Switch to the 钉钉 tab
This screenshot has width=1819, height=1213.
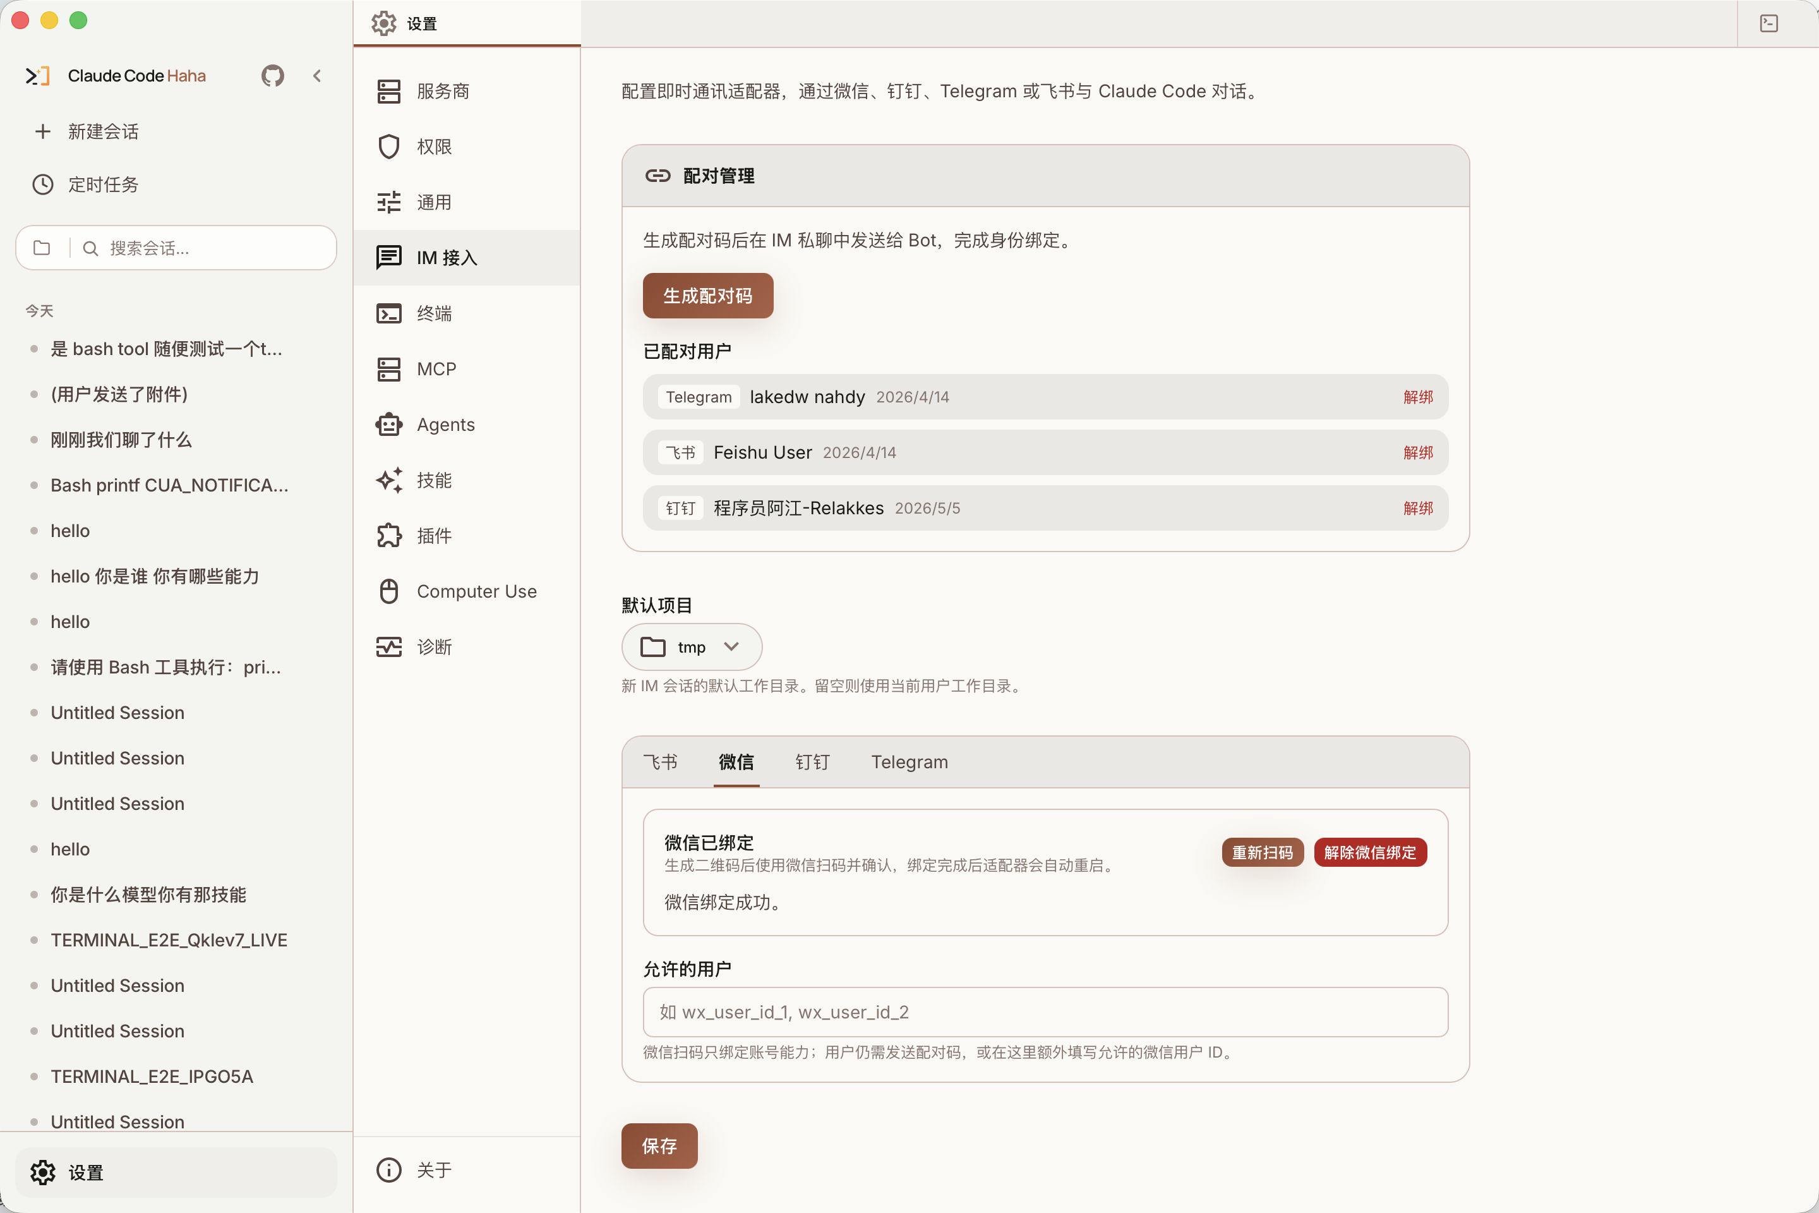point(812,762)
